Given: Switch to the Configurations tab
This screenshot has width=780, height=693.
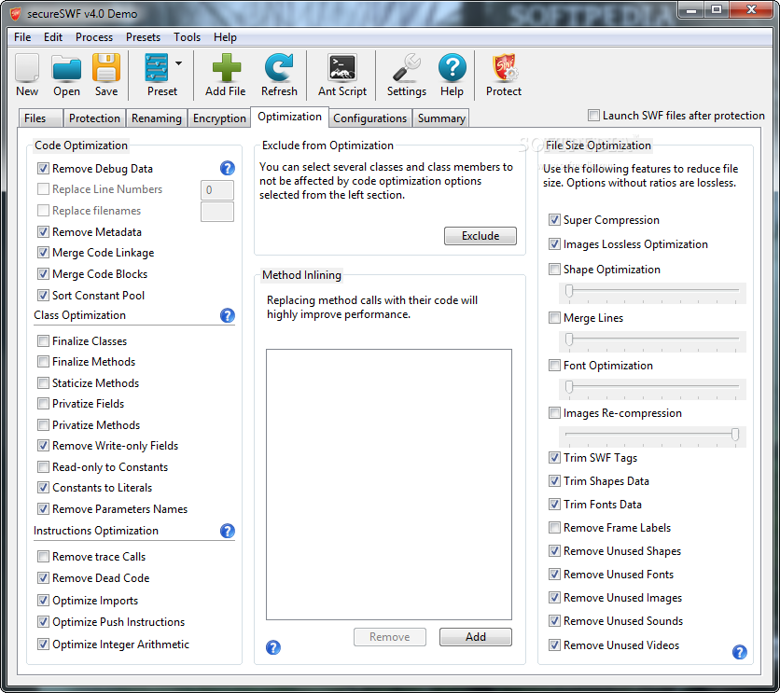Looking at the screenshot, I should coord(370,118).
